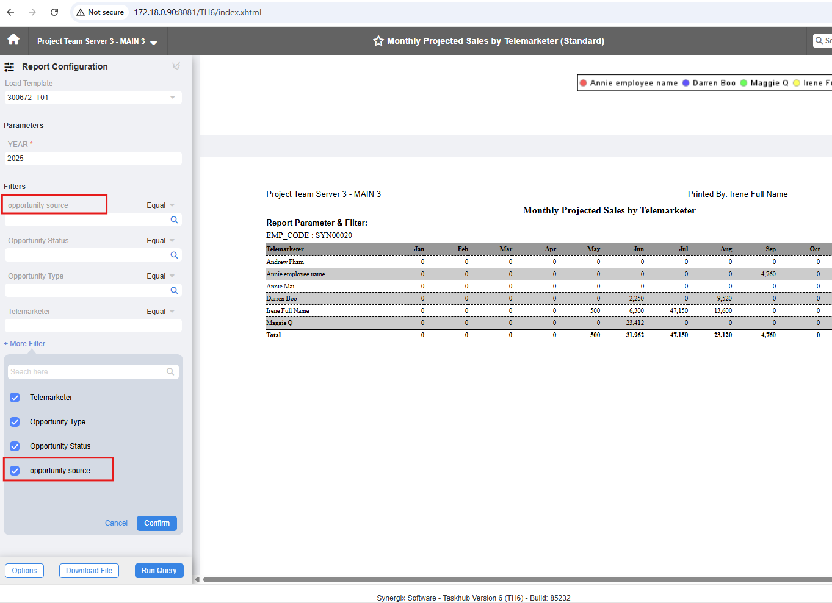Click the Confirm button
Viewport: 832px width, 603px height.
pyautogui.click(x=157, y=523)
